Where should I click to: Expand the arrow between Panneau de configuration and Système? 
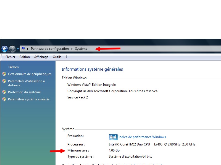coord(72,49)
